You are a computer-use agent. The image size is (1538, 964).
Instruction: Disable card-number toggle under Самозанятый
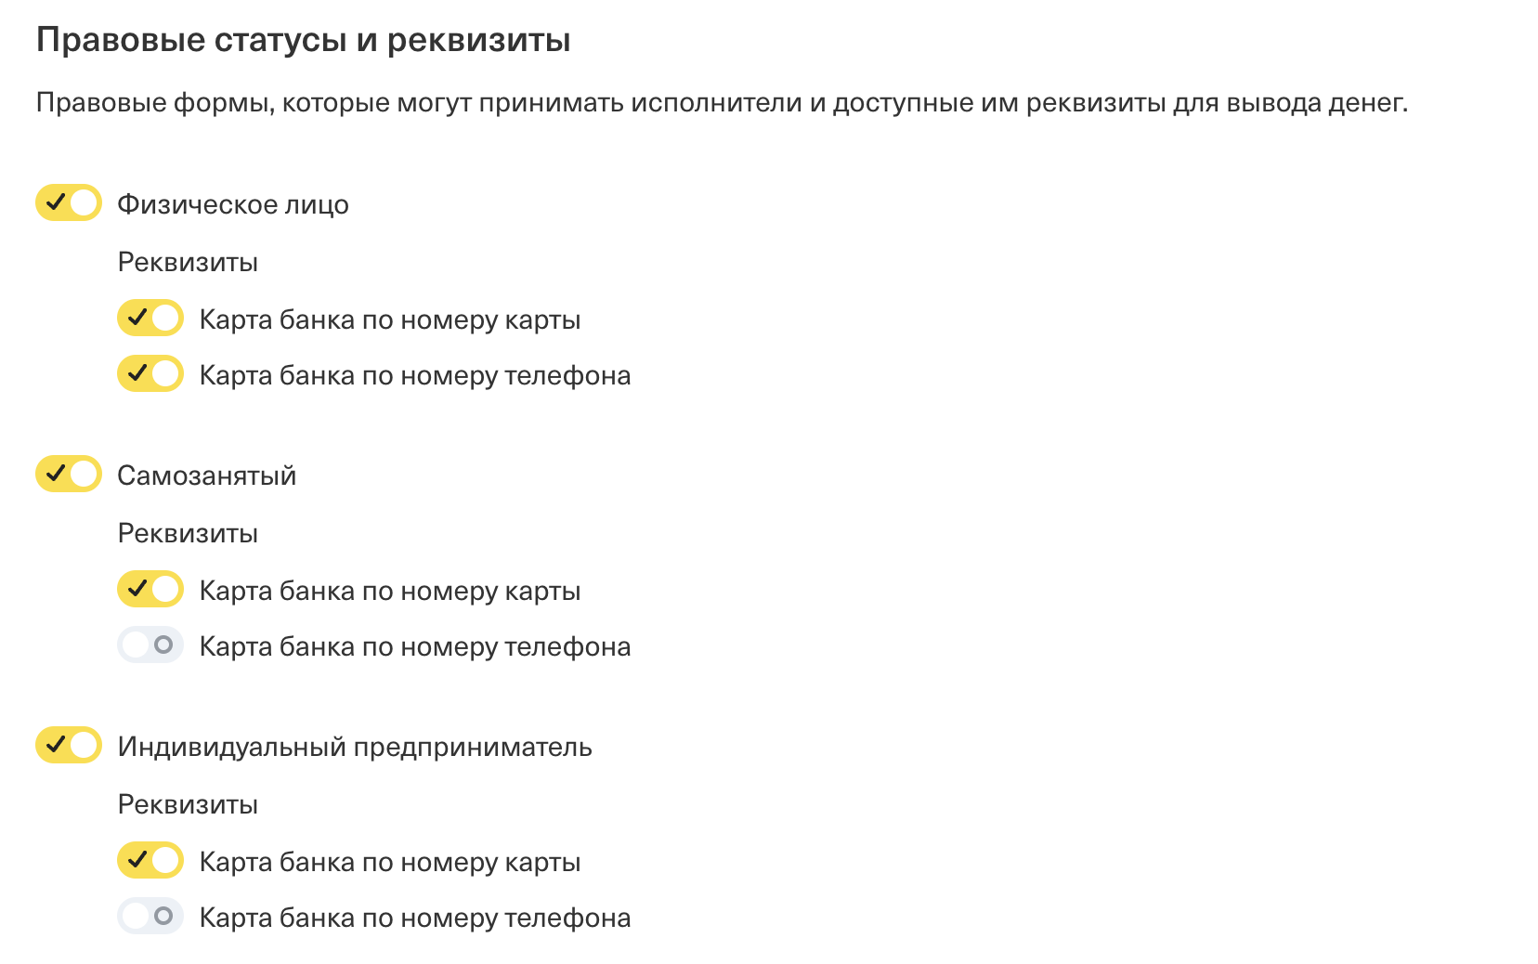(x=150, y=590)
